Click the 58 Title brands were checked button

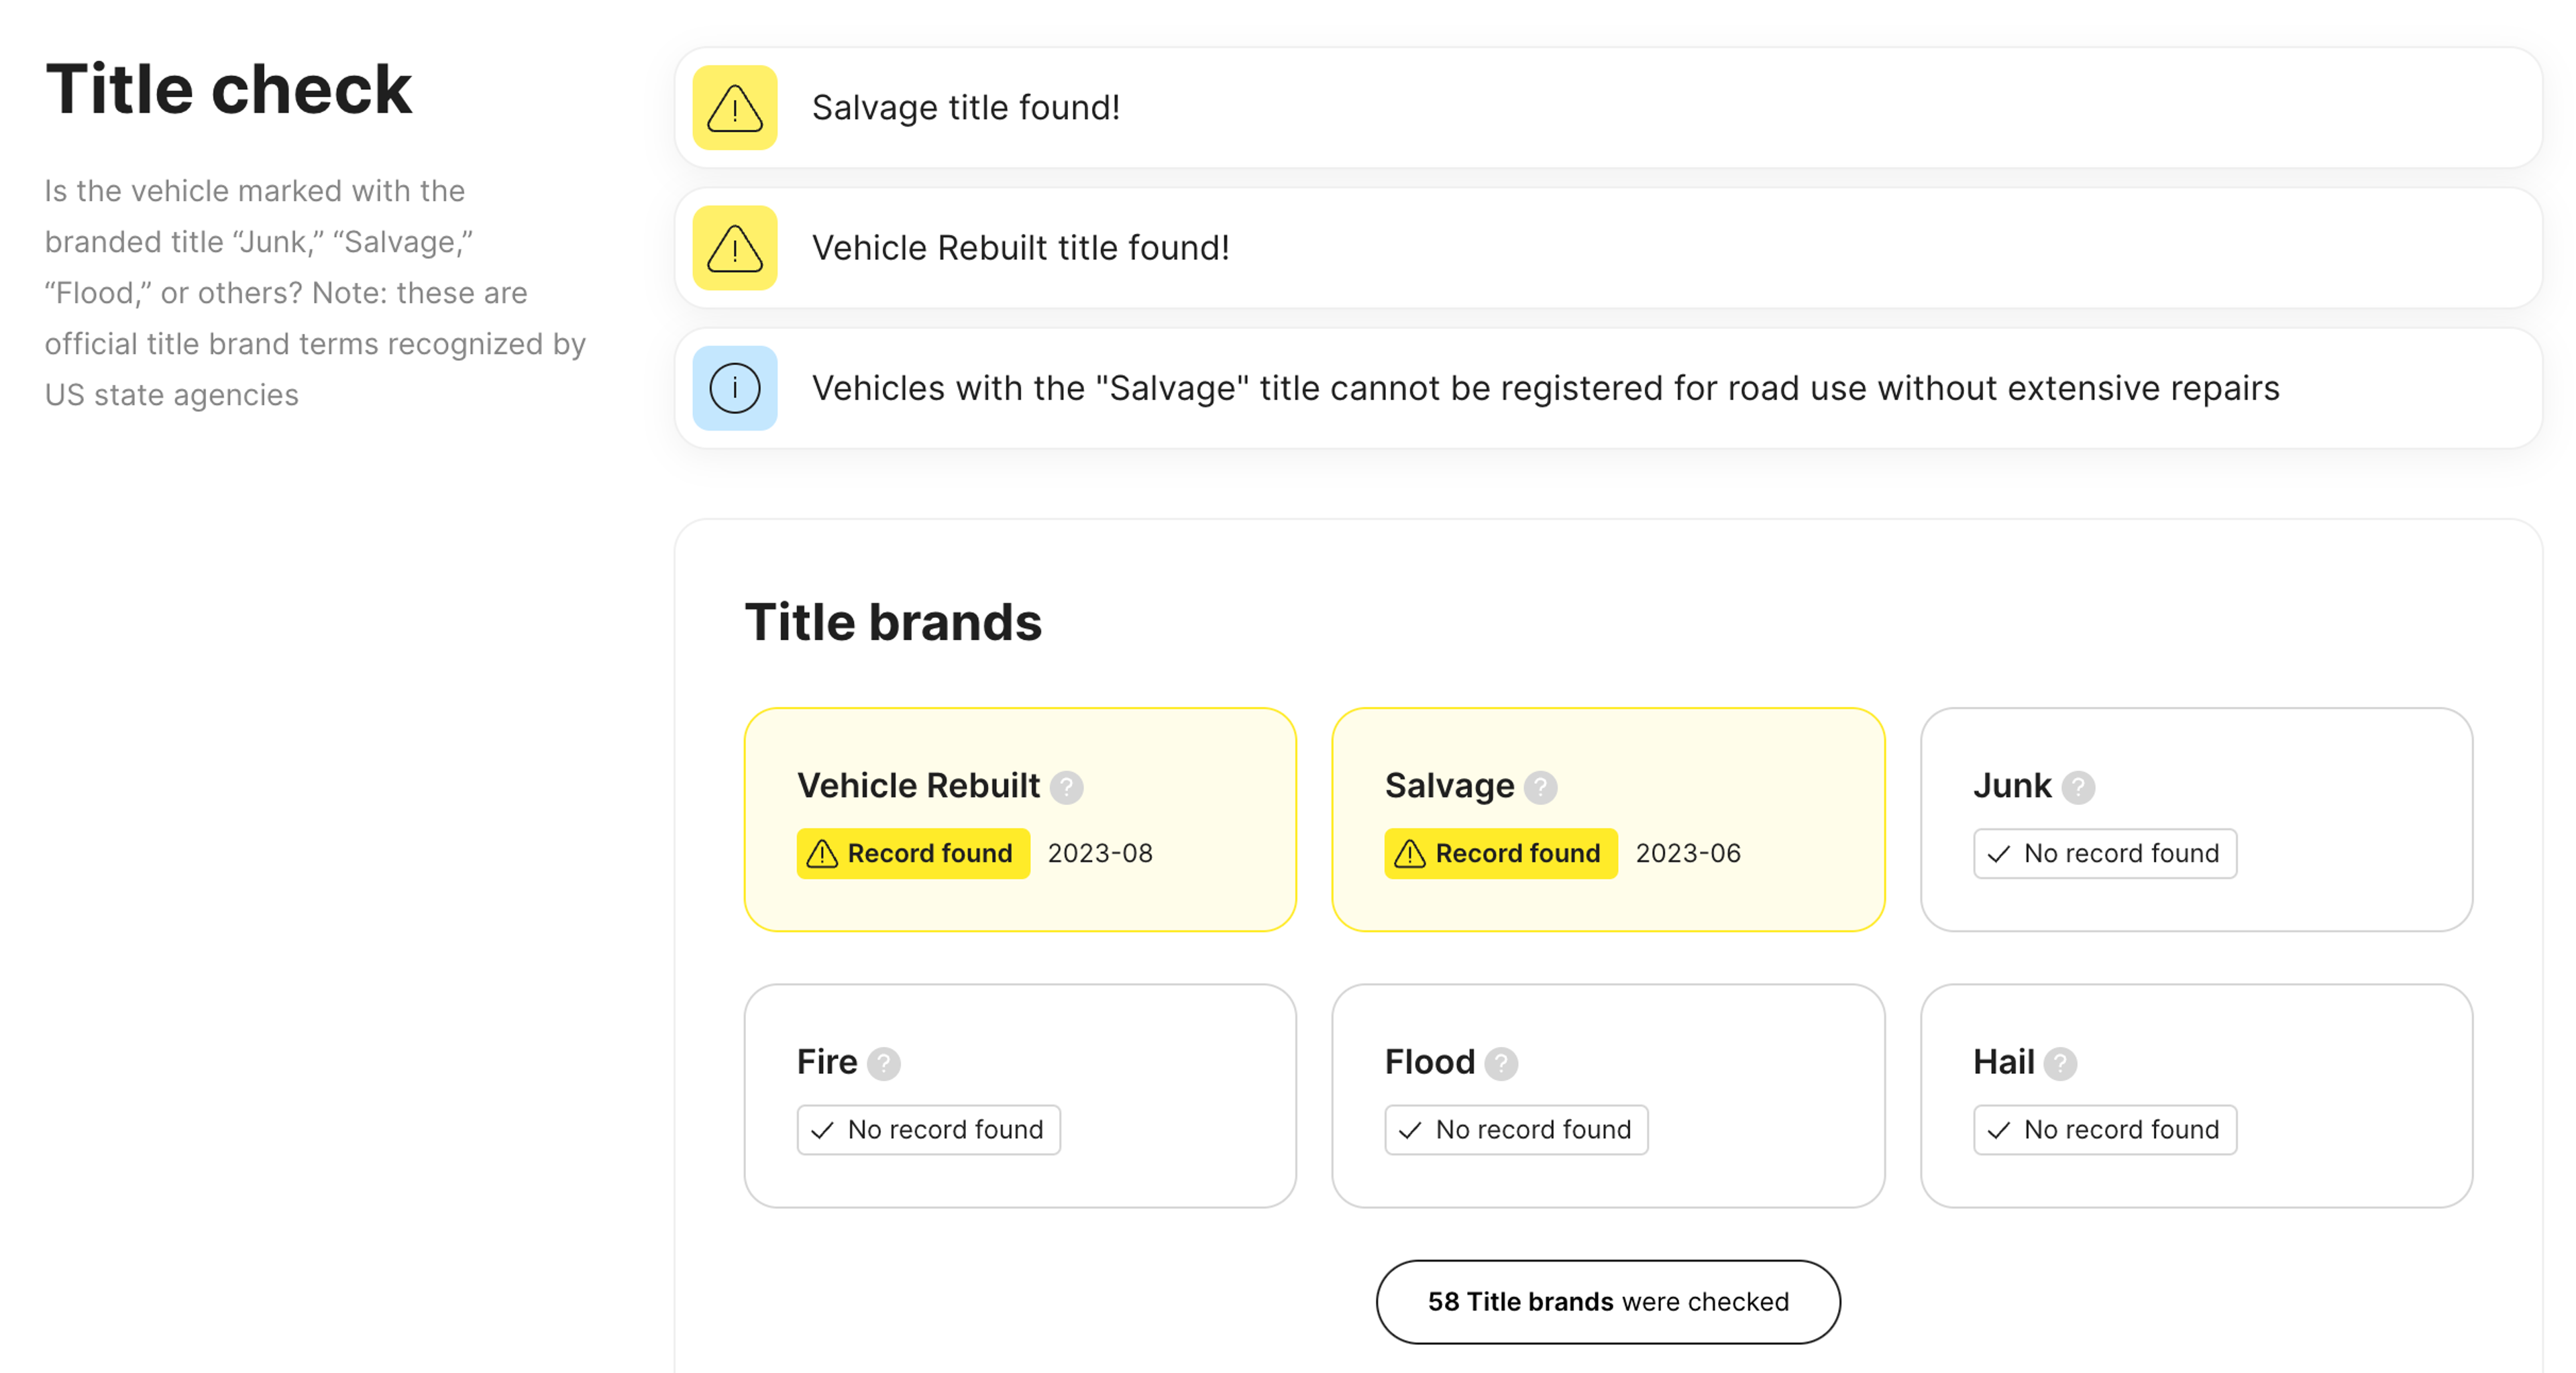[1607, 1301]
